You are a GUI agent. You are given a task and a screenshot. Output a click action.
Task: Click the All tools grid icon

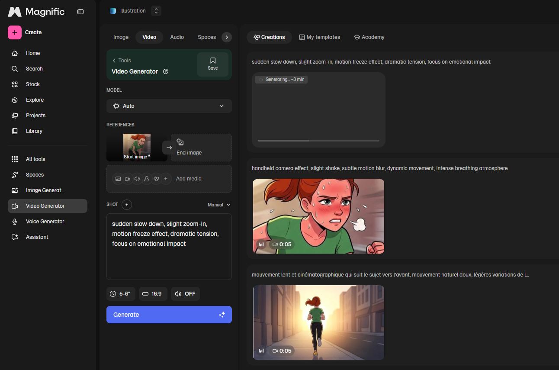(15, 159)
